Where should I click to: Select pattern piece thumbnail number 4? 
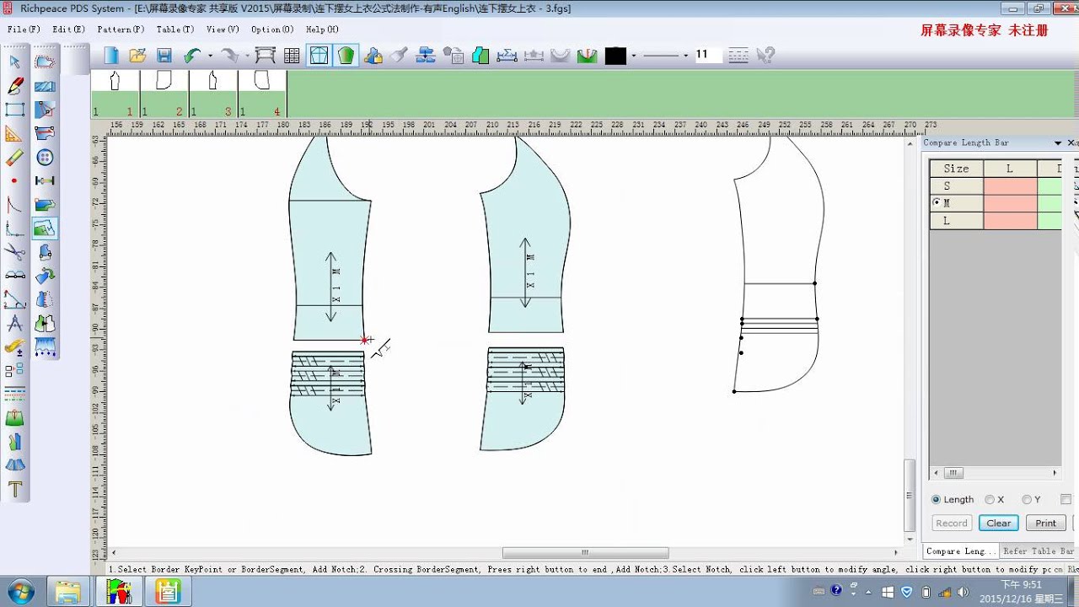click(261, 94)
